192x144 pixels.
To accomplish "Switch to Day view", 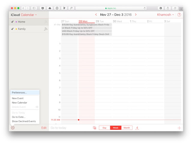I will (104, 128).
